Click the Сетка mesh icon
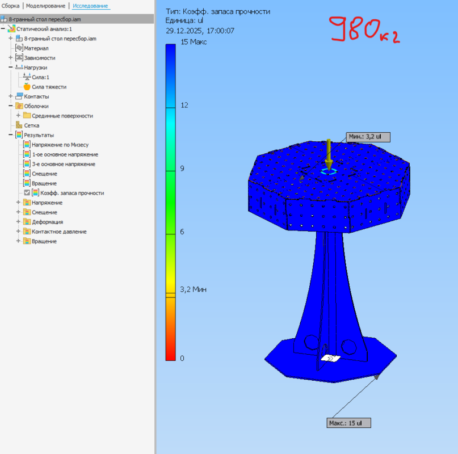Image resolution: width=458 pixels, height=454 pixels. point(19,125)
